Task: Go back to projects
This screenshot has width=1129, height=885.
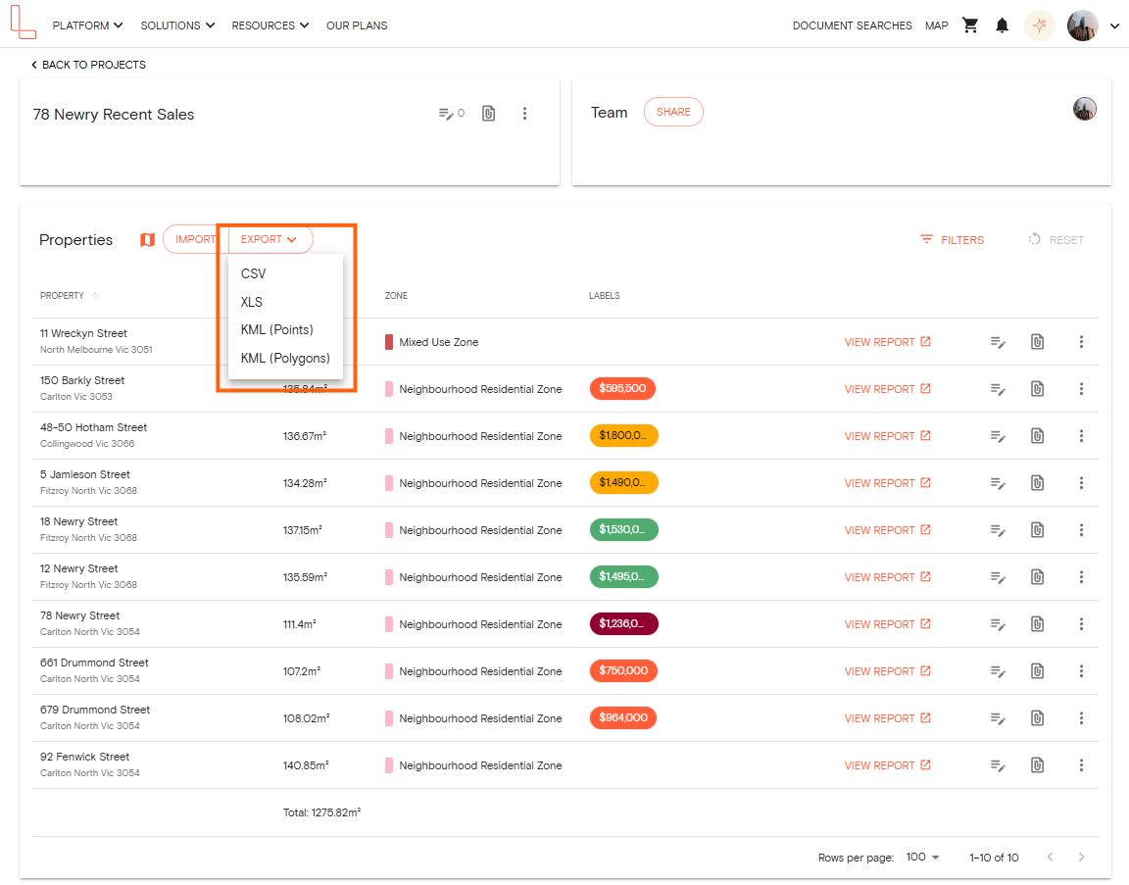Action: point(88,65)
